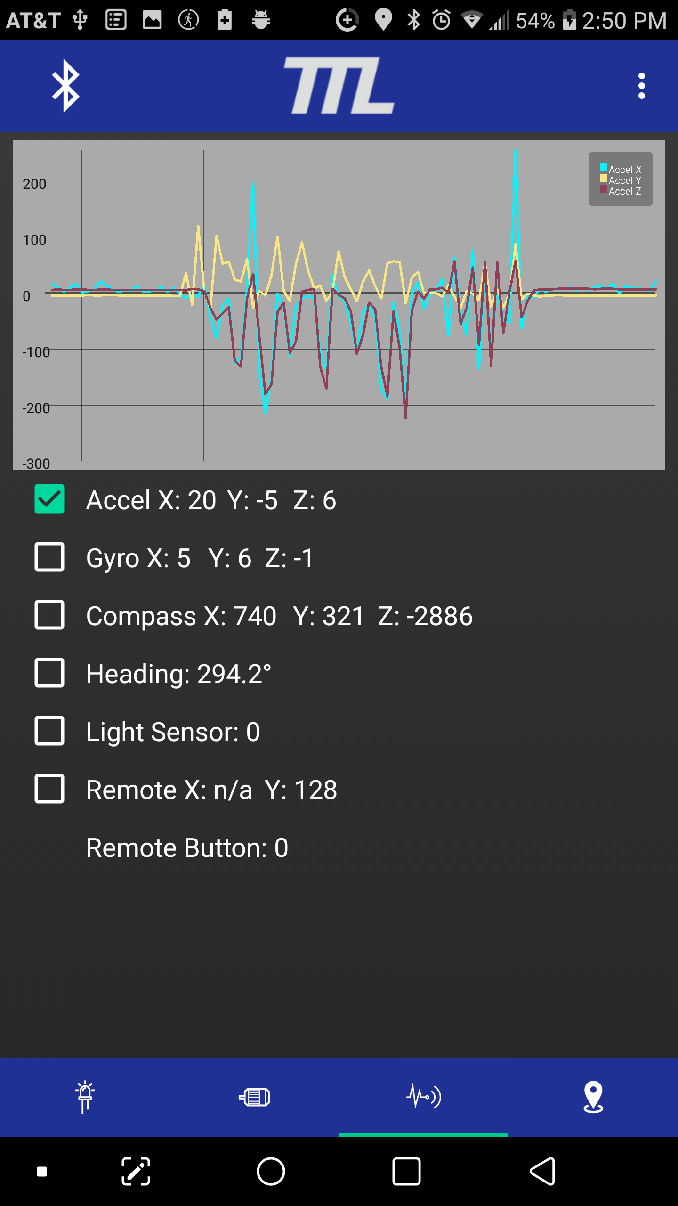
Task: Tap the chart legend box
Action: [x=620, y=180]
